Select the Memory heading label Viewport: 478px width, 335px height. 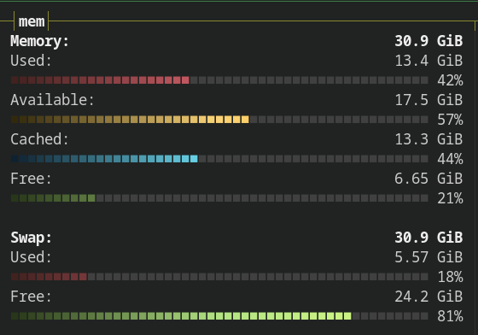pos(40,41)
